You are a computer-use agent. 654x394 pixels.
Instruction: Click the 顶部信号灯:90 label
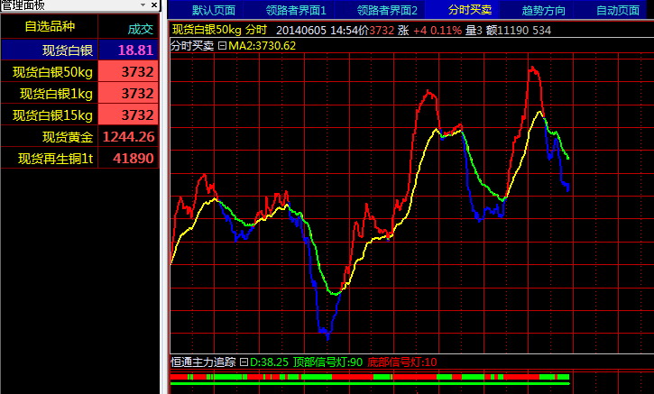327,362
